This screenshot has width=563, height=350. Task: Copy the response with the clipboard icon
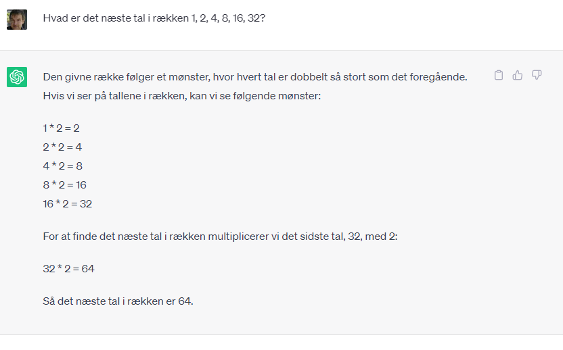(x=499, y=75)
